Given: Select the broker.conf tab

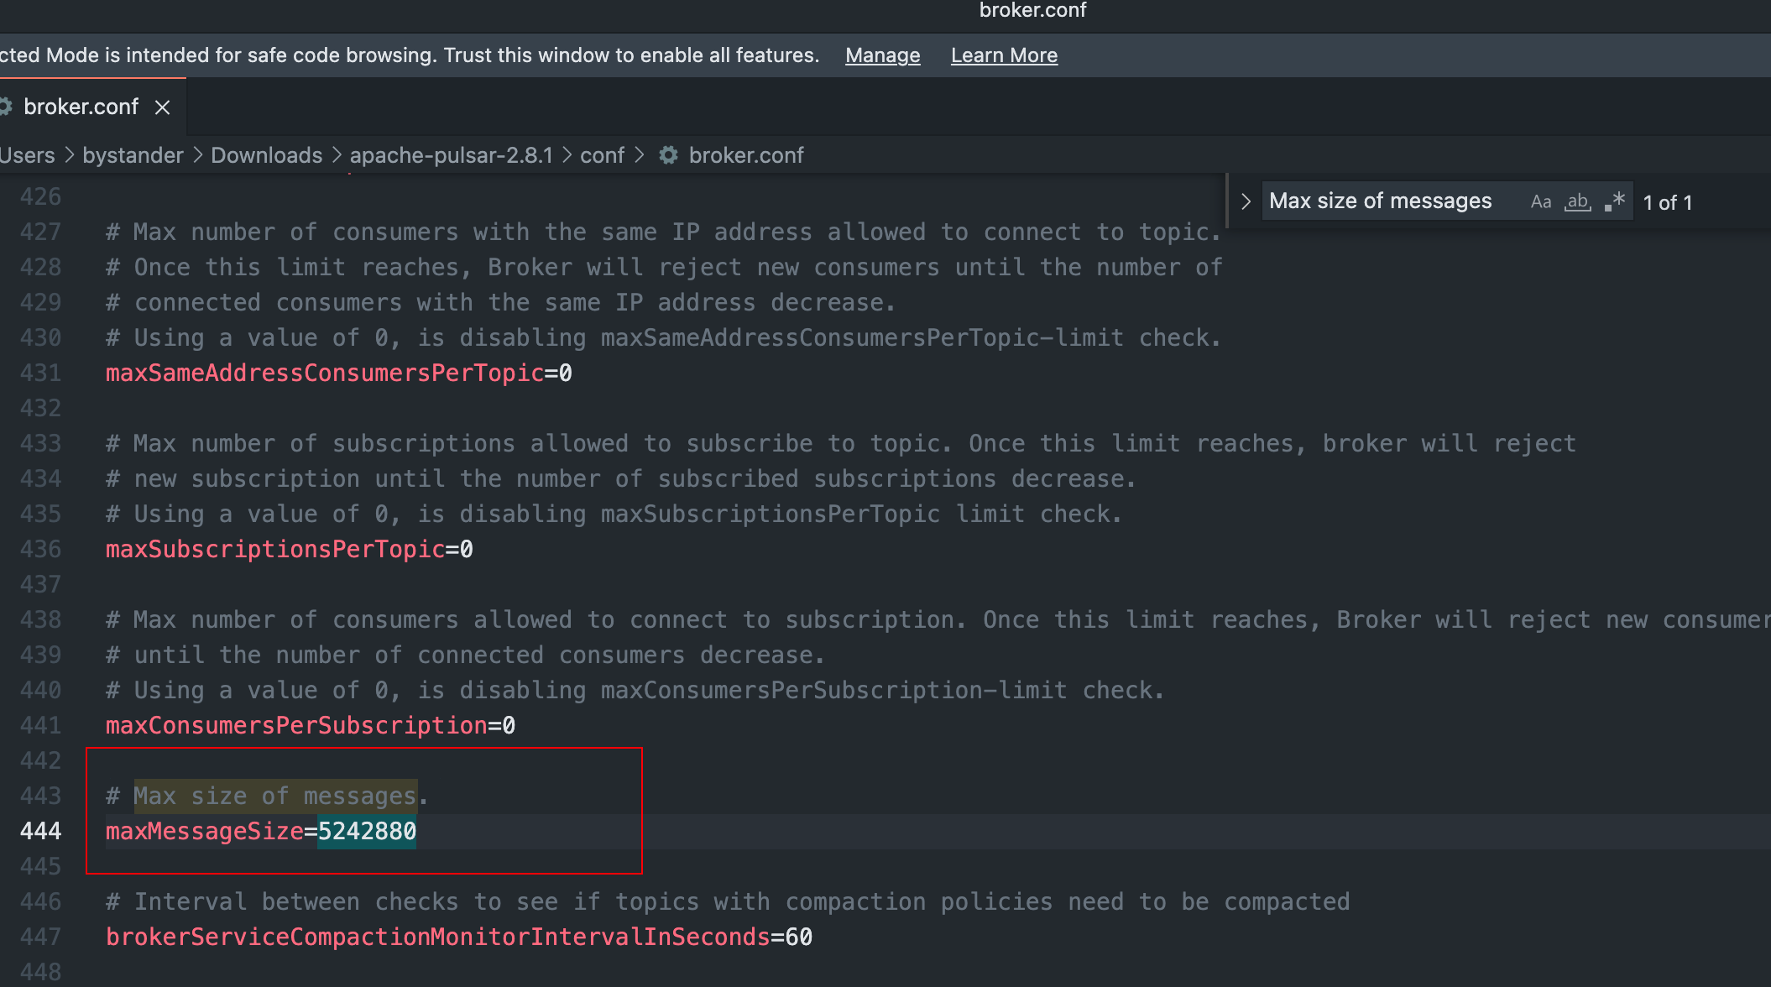Looking at the screenshot, I should coord(81,107).
